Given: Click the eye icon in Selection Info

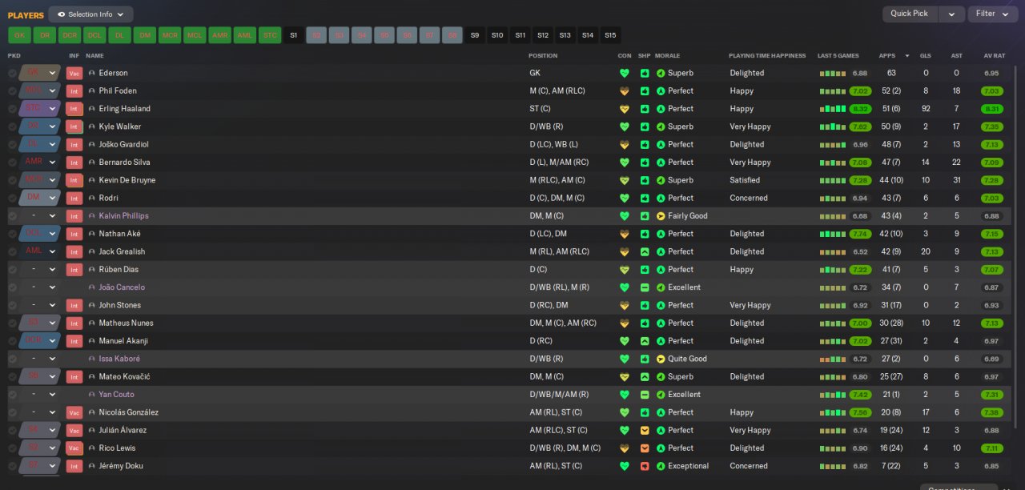Looking at the screenshot, I should [61, 14].
